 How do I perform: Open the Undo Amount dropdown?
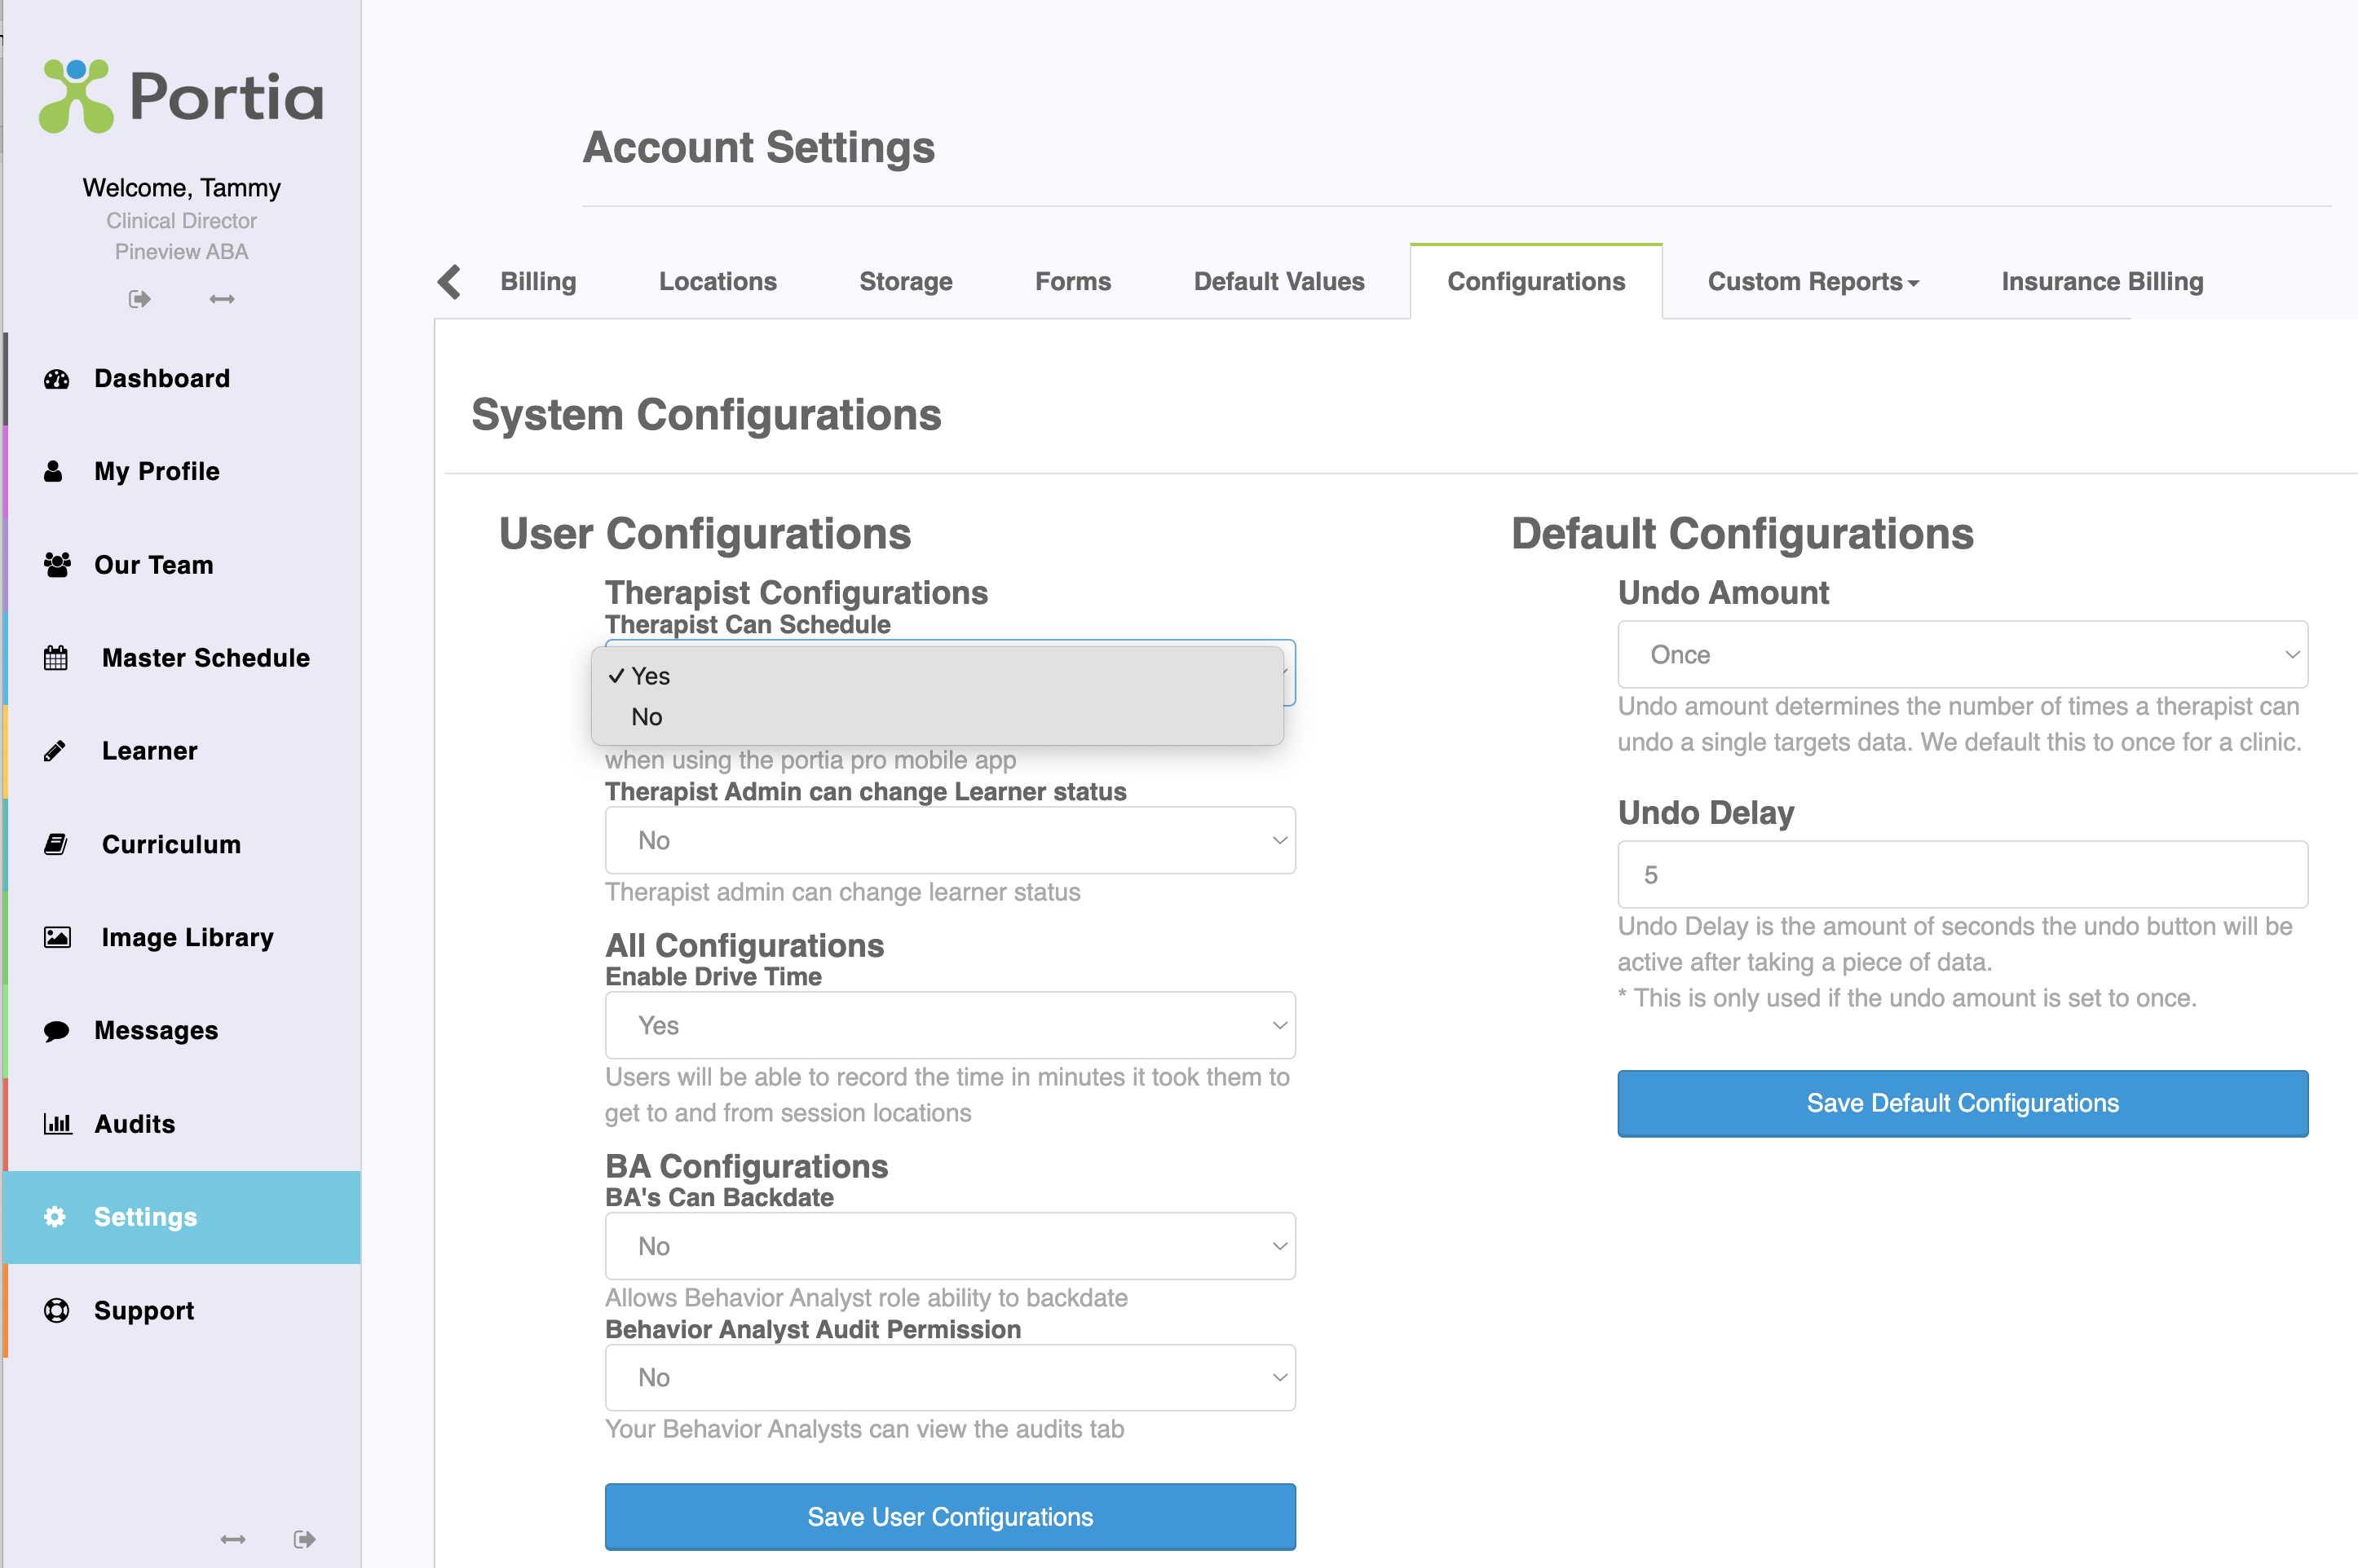coord(1962,655)
